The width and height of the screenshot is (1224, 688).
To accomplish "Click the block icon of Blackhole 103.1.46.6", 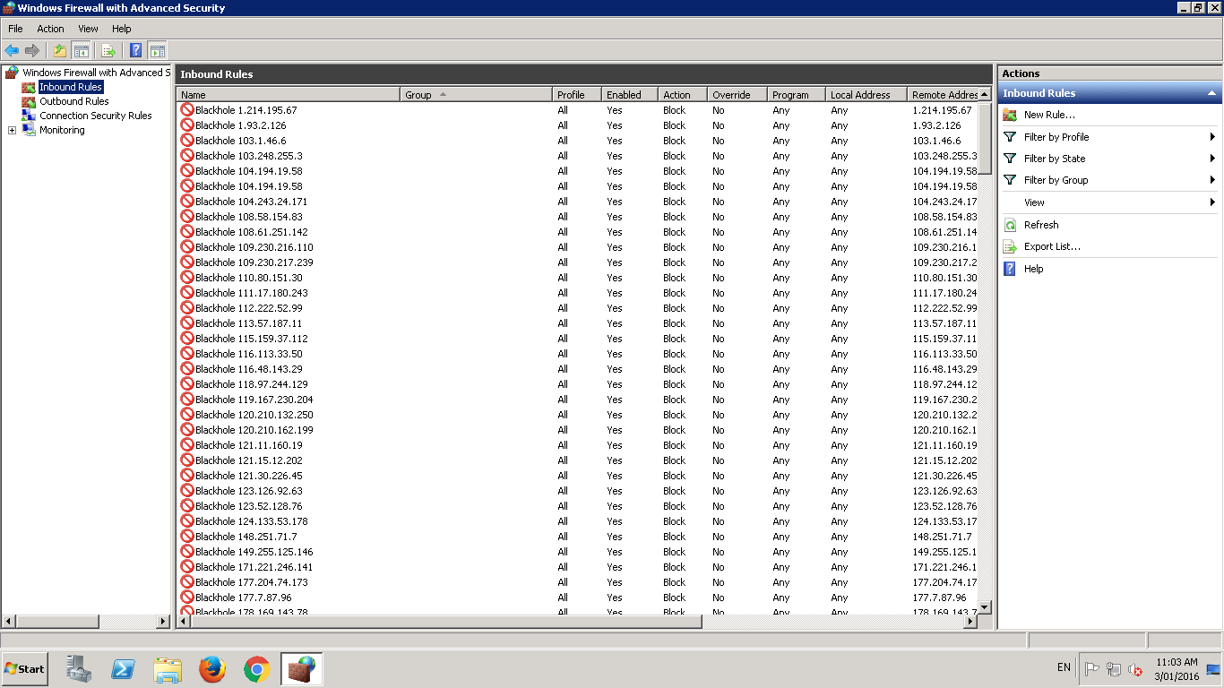I will point(187,140).
